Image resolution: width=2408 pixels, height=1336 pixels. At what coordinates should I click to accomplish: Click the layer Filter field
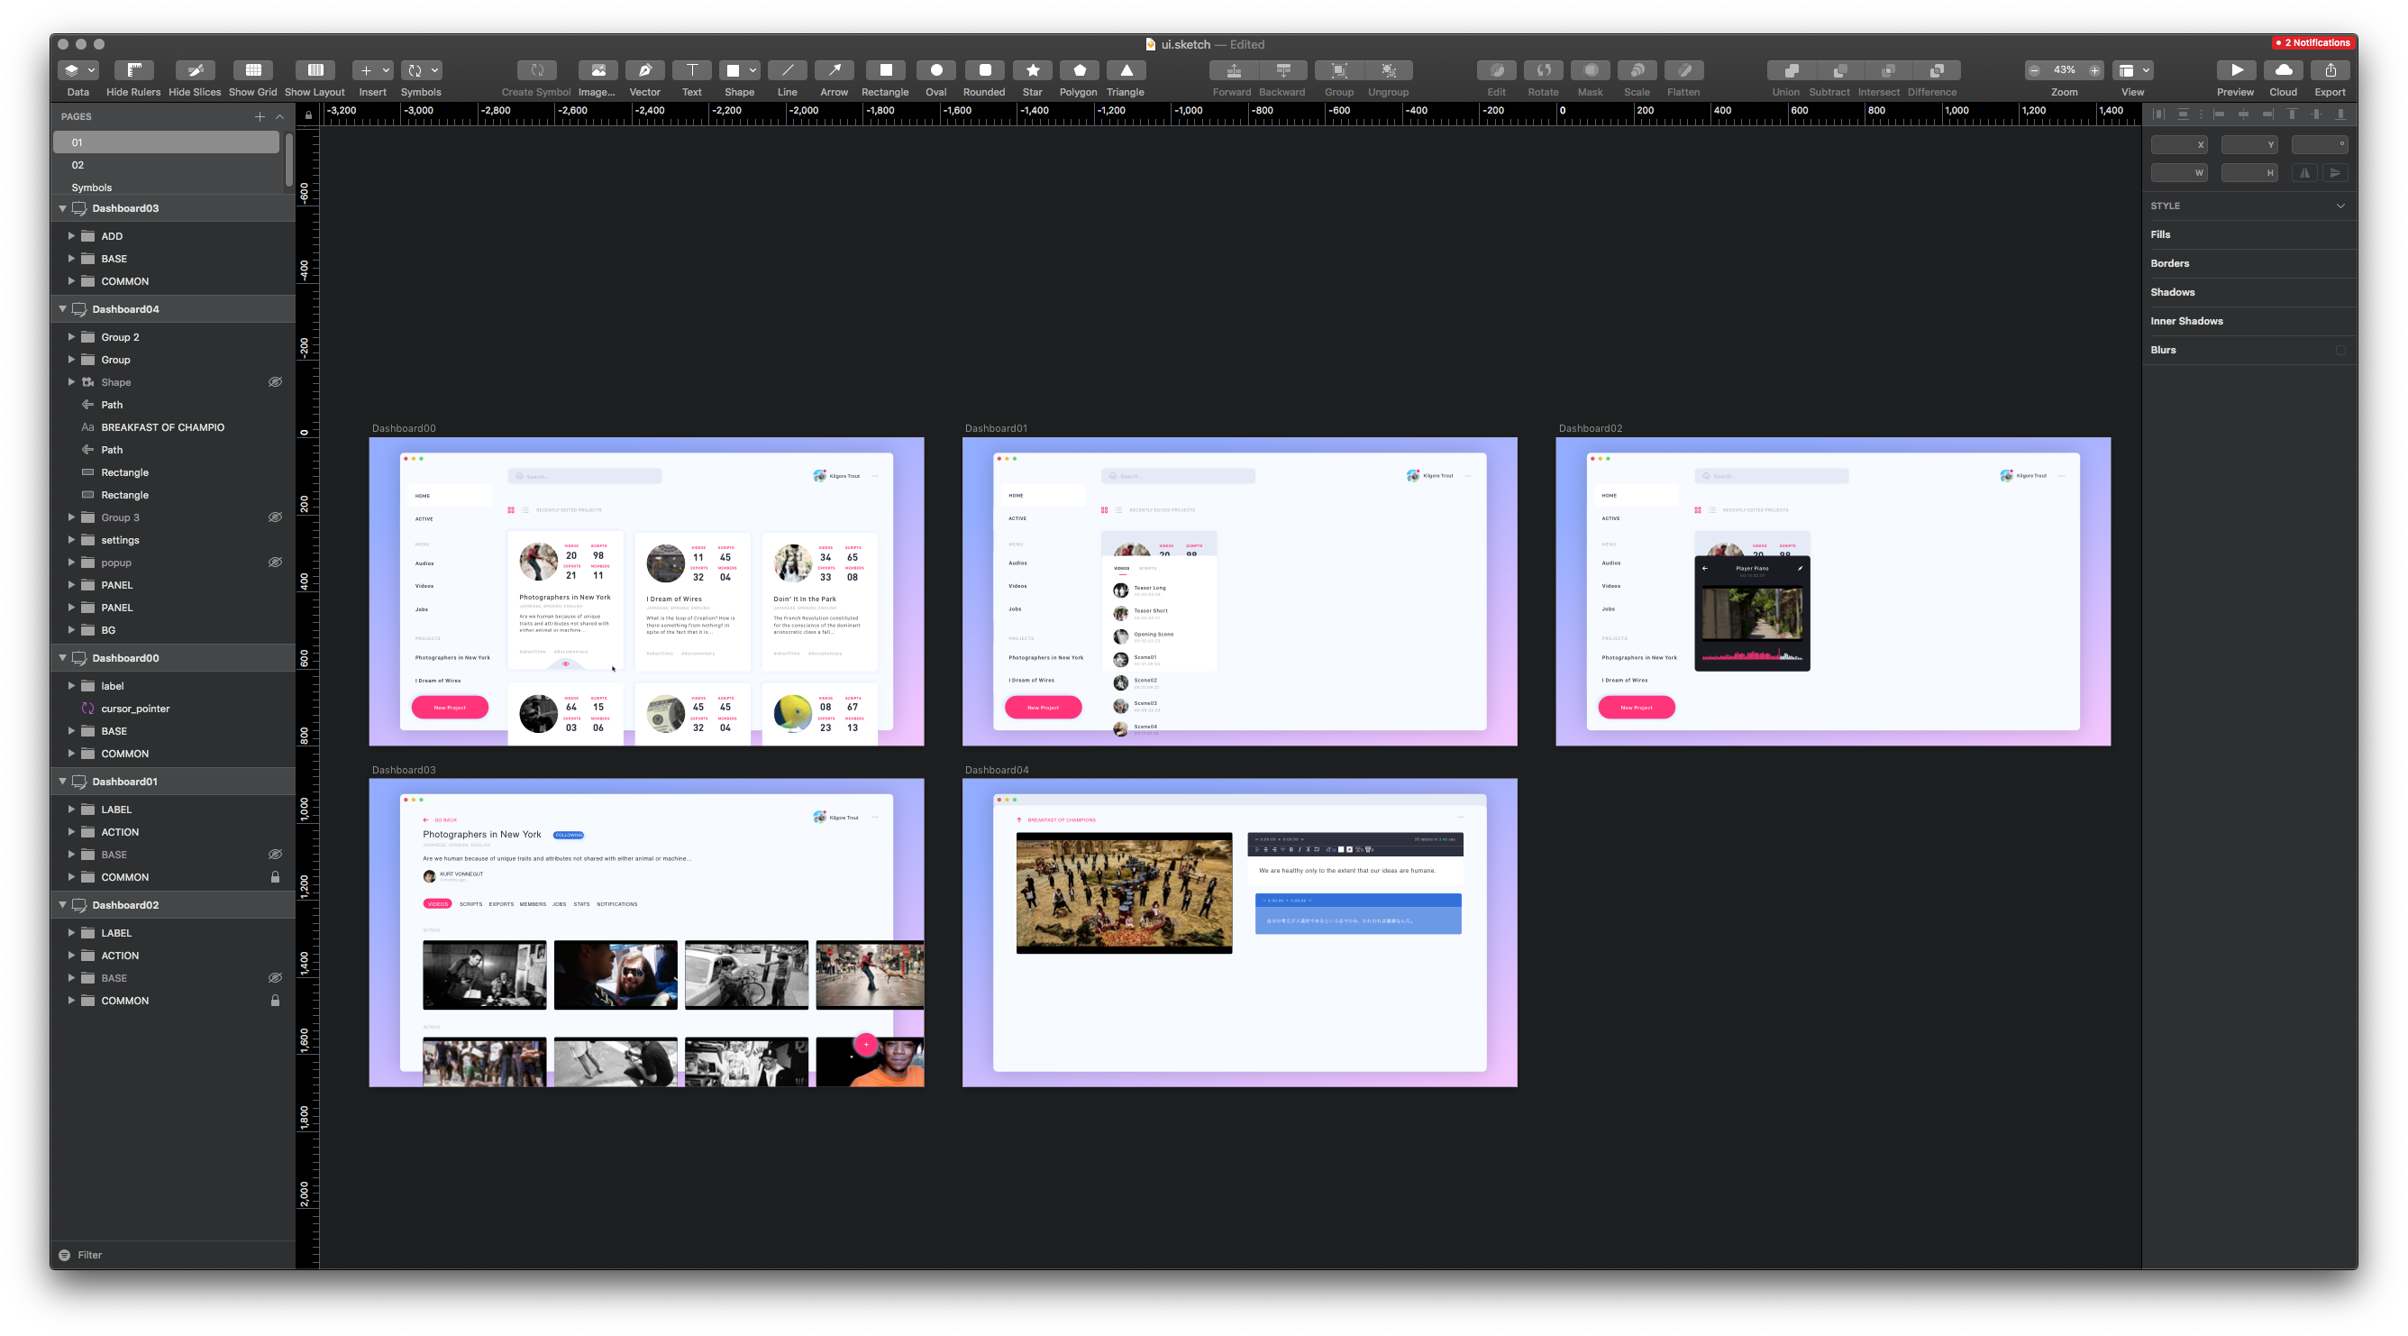pos(172,1255)
